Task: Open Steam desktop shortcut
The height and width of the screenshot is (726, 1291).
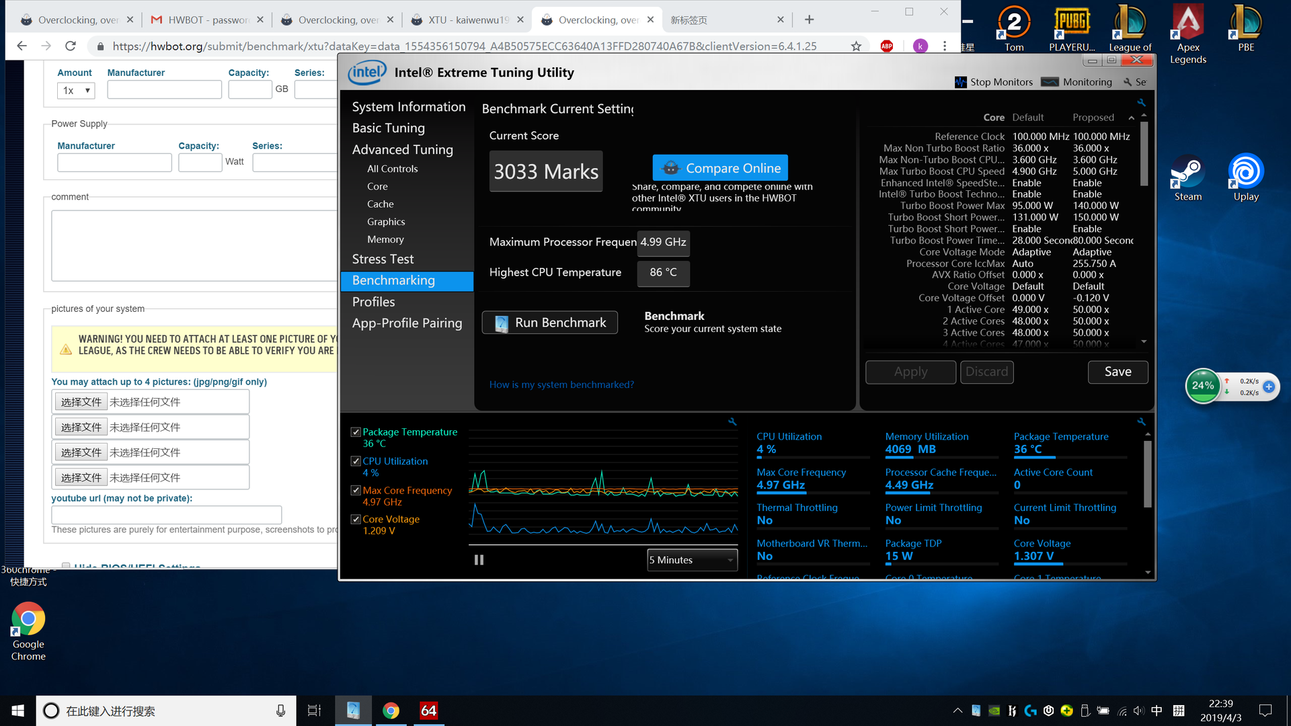Action: pyautogui.click(x=1187, y=178)
